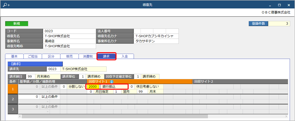The height and width of the screenshot is (121, 295).
Task: Switch to the 入金 tab
Action: 125,56
